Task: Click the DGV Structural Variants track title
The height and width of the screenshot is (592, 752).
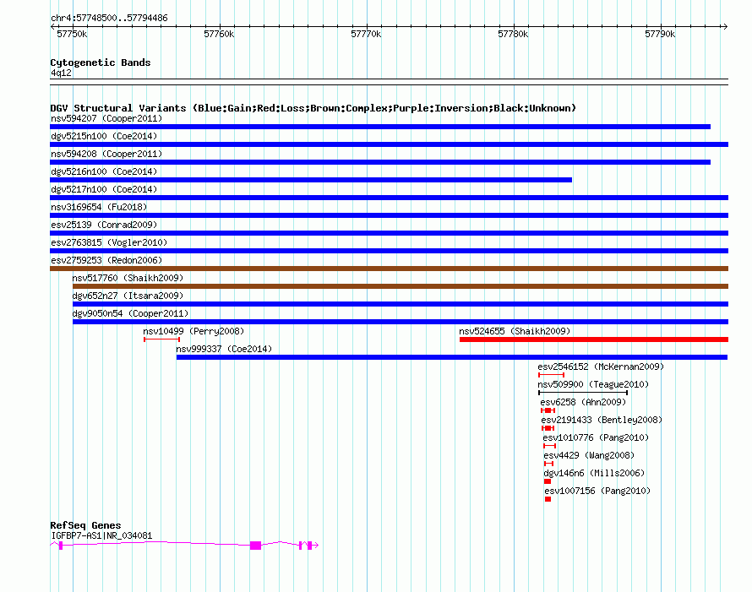Action: [313, 108]
